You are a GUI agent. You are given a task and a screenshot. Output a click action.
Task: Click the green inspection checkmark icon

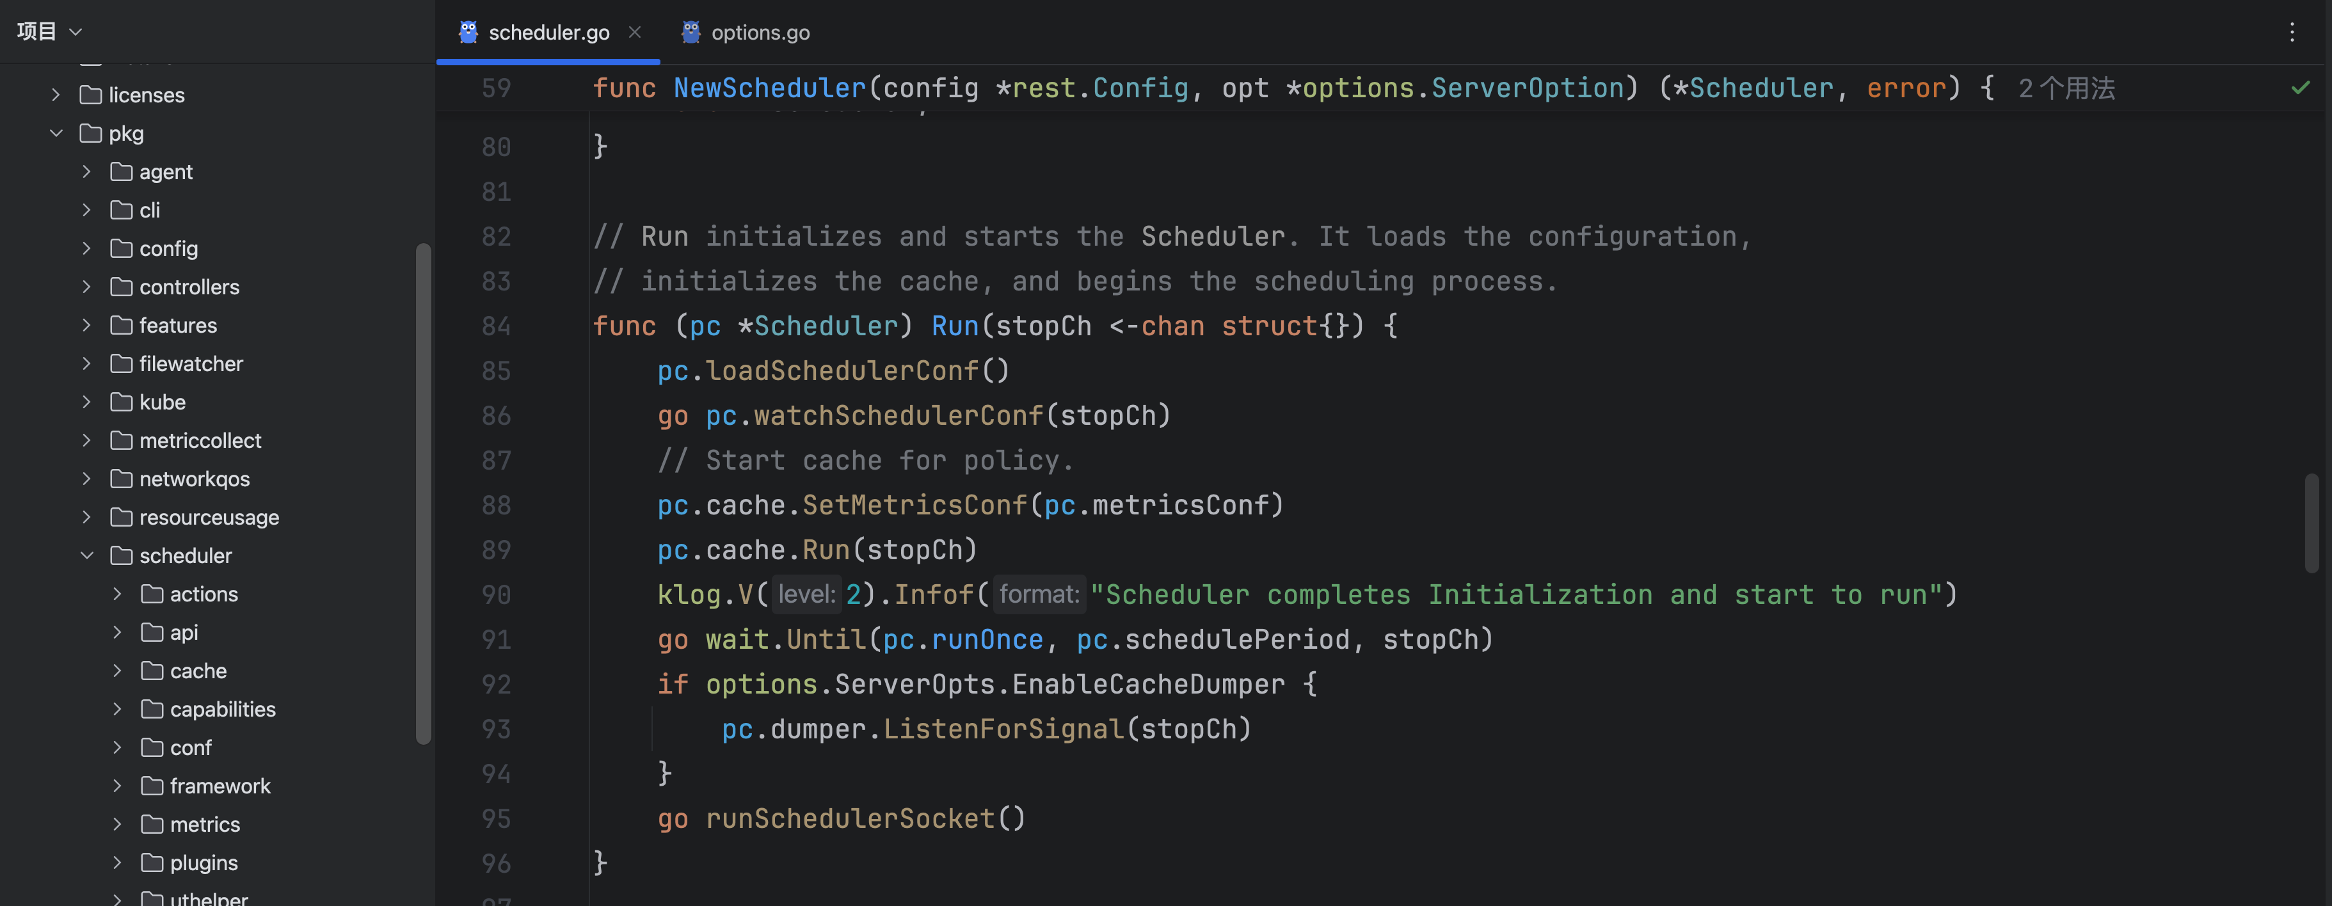pos(2300,88)
